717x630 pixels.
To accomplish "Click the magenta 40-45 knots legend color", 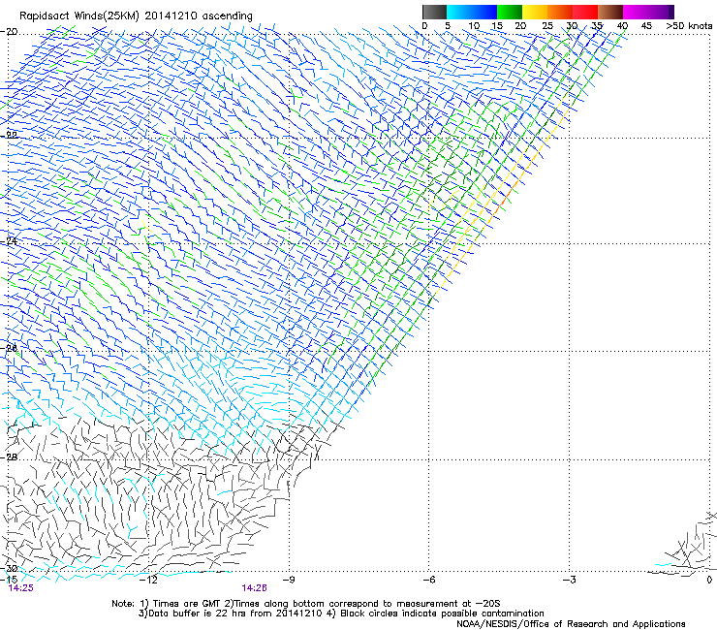I will click(636, 12).
